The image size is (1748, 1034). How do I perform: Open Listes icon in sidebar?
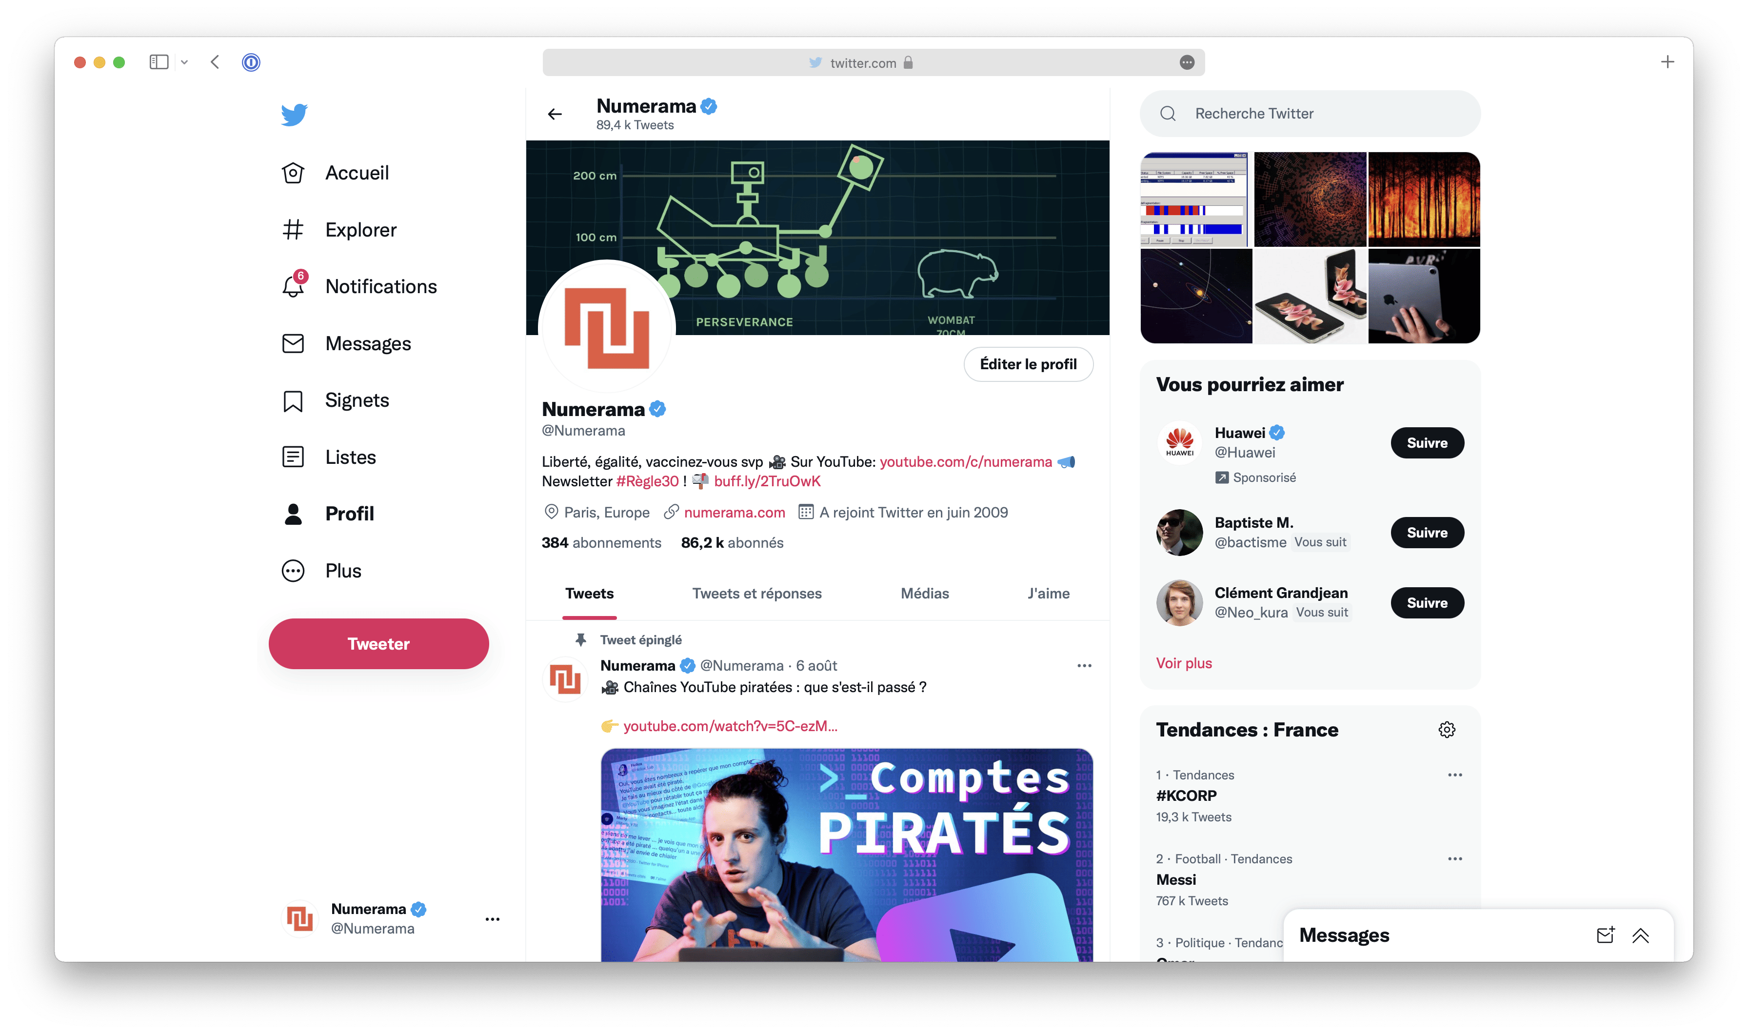tap(293, 457)
